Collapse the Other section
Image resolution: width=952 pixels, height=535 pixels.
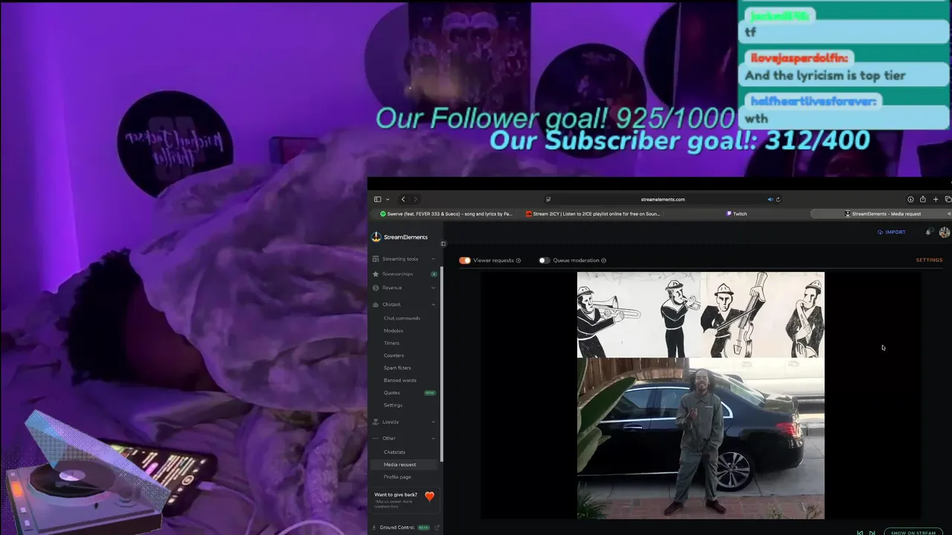405,438
